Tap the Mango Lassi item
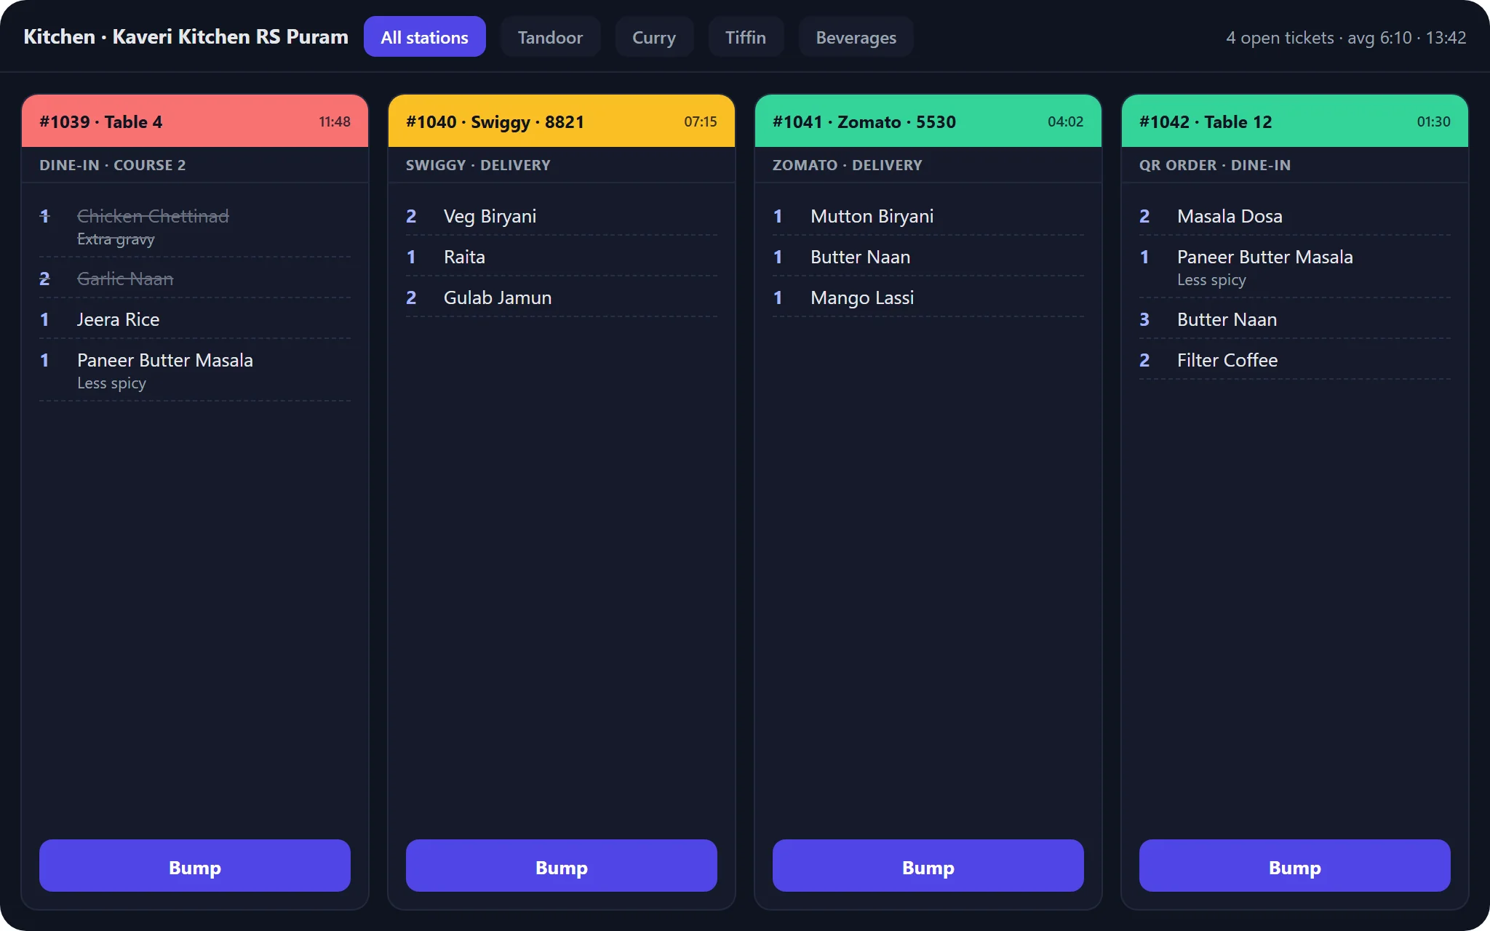The height and width of the screenshot is (931, 1490). point(928,297)
